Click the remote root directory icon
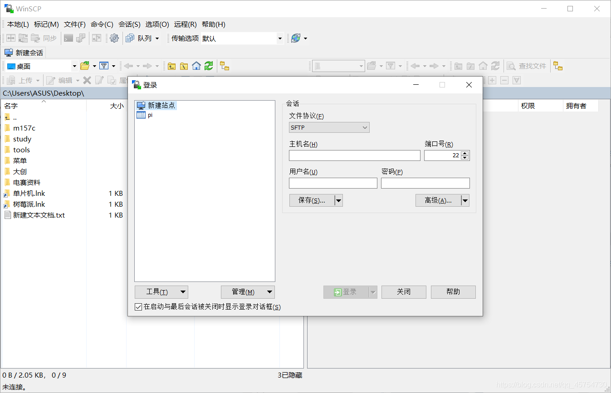Screen dimensions: 611x393 [471, 66]
